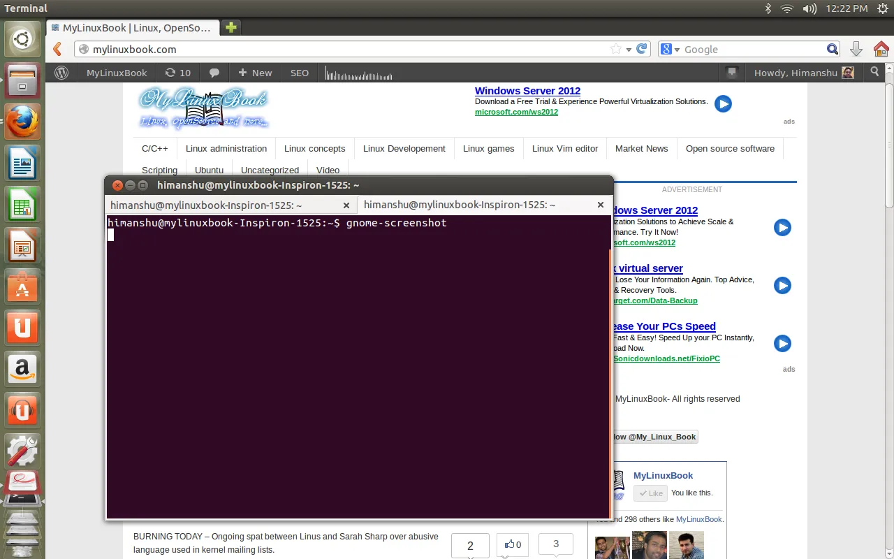
Task: Reload the page with the refresh icon
Action: (642, 49)
